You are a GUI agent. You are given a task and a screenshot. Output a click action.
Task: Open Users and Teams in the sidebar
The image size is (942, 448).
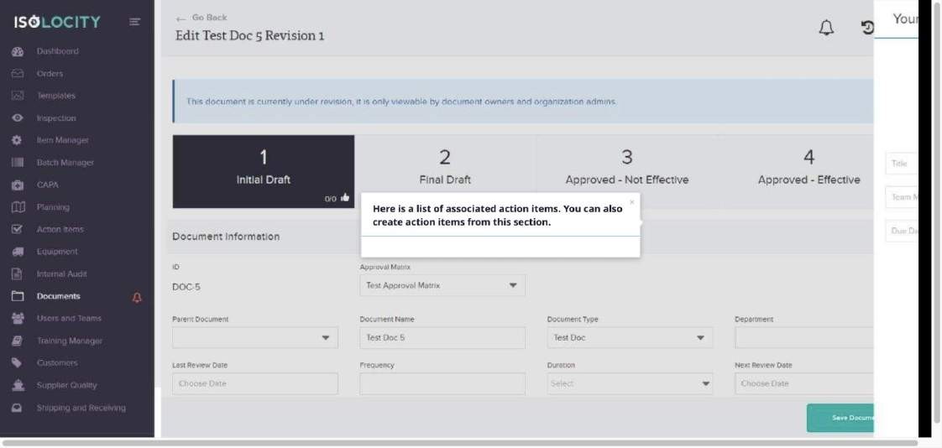click(69, 318)
